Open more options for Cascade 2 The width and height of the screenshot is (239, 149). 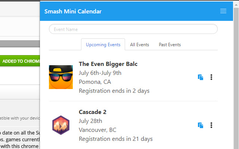coord(211,125)
